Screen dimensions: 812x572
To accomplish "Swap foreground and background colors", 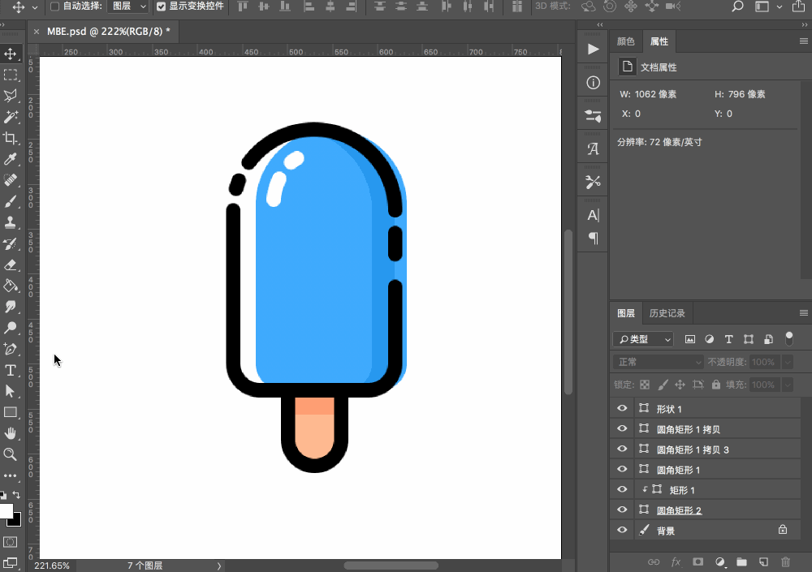I will 16,494.
